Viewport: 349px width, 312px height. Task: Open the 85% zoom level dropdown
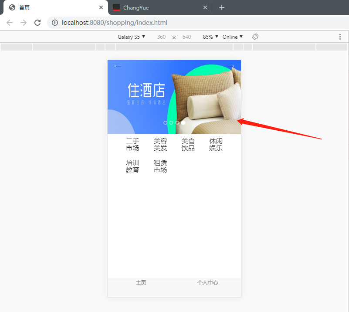click(210, 37)
